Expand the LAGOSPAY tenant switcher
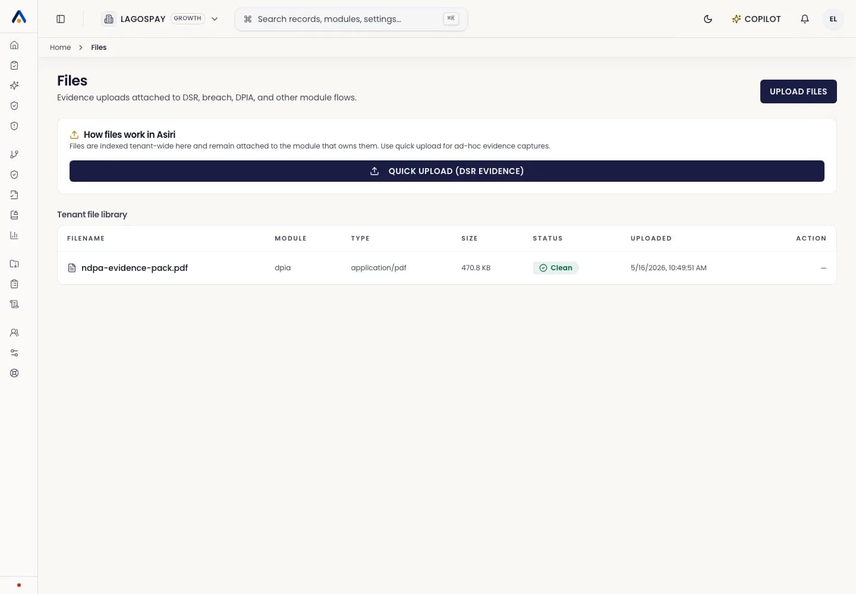The width and height of the screenshot is (856, 594). click(x=160, y=19)
